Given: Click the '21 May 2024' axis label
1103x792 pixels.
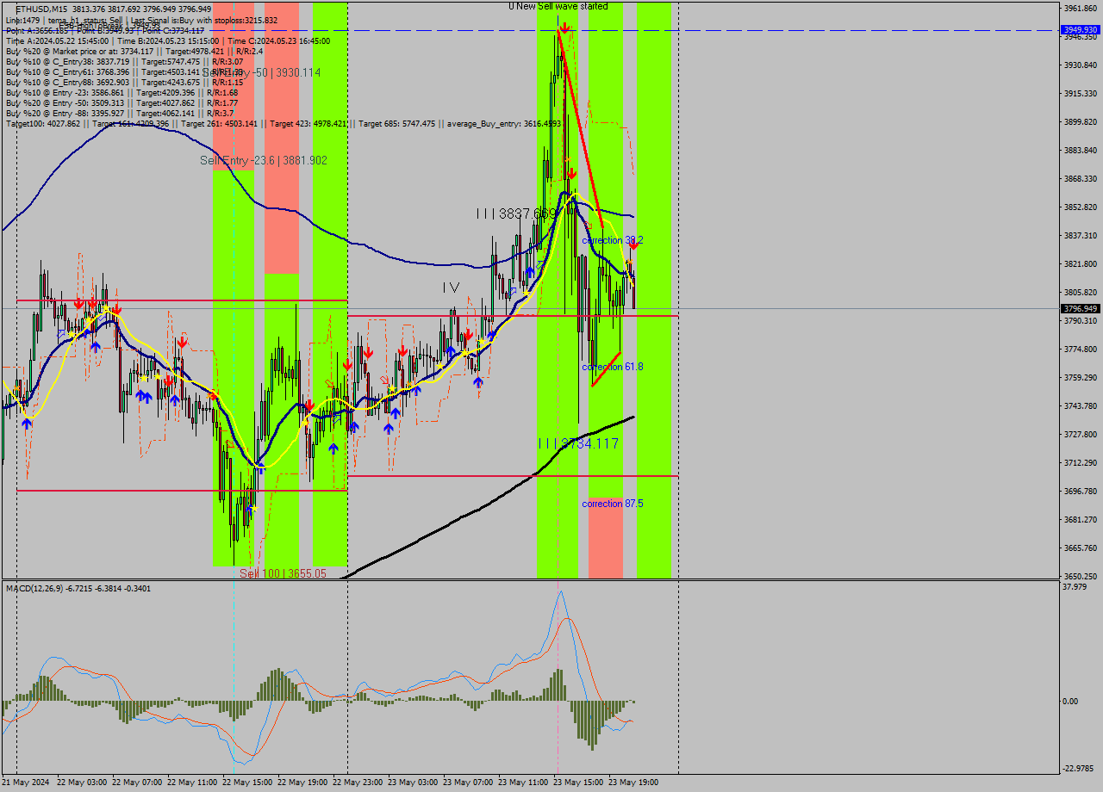Looking at the screenshot, I should click(x=27, y=783).
